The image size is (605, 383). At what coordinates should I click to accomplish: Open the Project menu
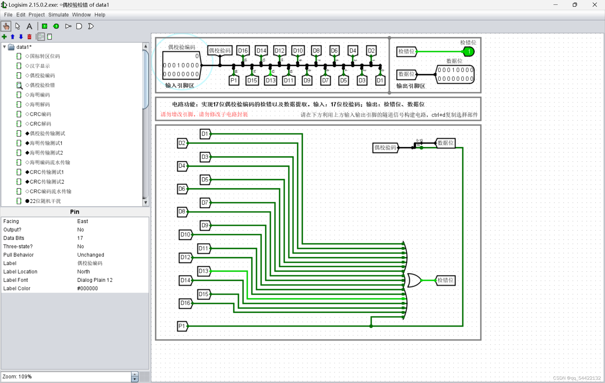[36, 15]
